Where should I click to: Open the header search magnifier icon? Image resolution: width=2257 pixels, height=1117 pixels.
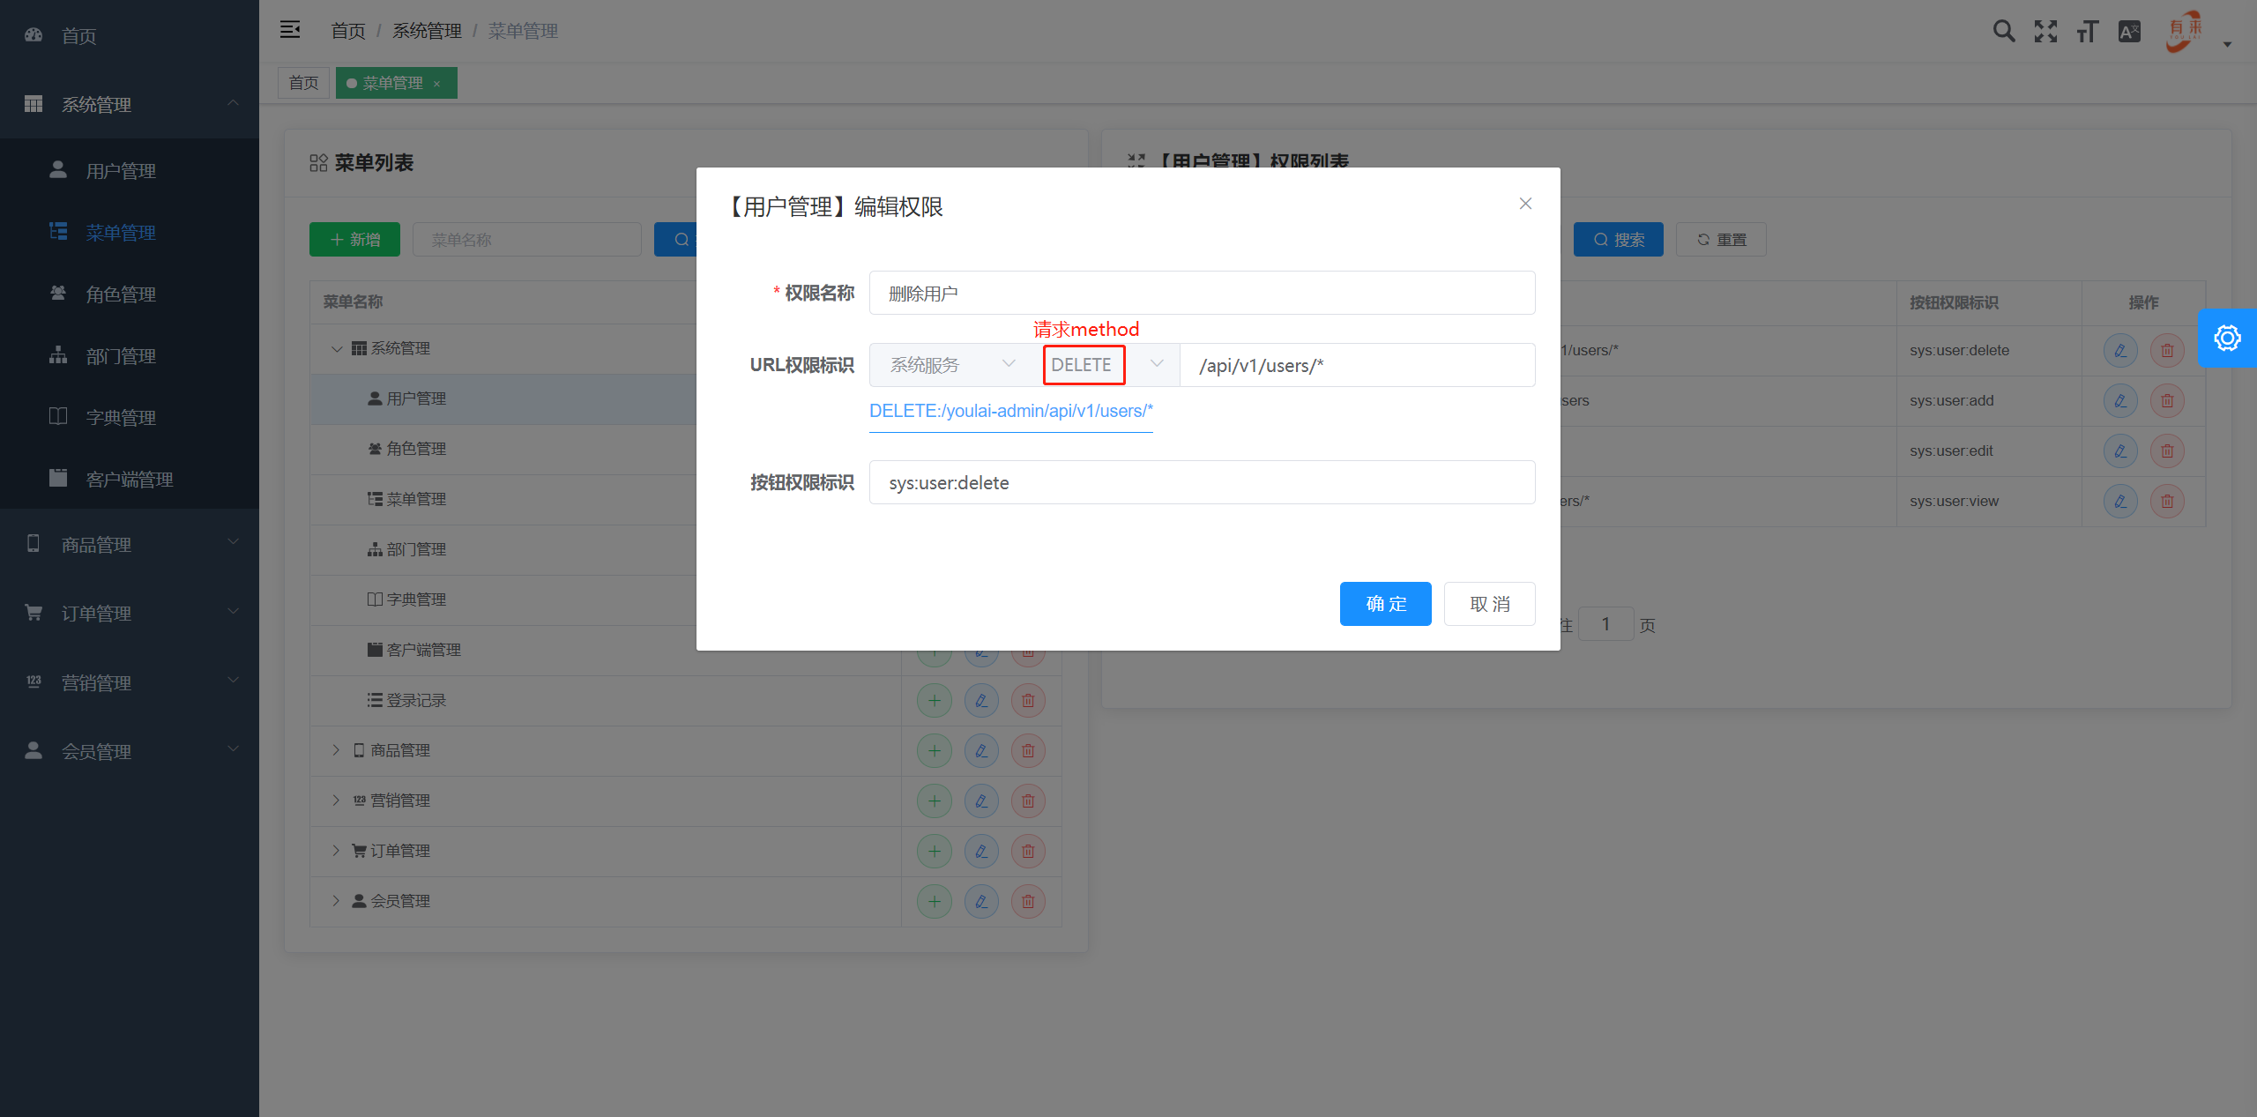(2003, 30)
